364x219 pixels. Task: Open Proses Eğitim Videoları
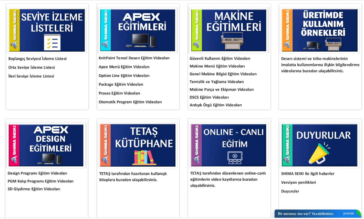tap(119, 93)
